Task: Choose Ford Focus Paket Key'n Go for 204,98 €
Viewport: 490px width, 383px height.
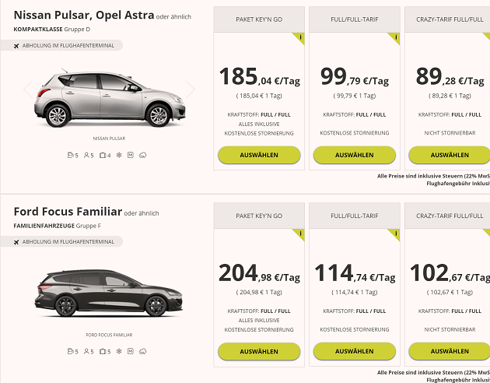Action: point(259,351)
